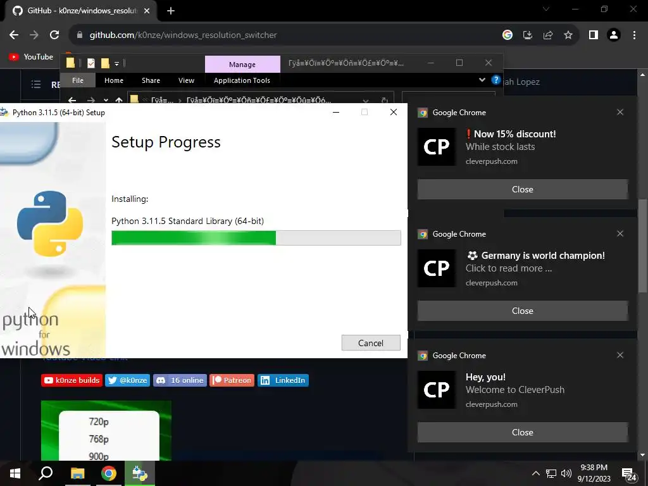Open the k0nze builds YouTube badge

point(72,380)
